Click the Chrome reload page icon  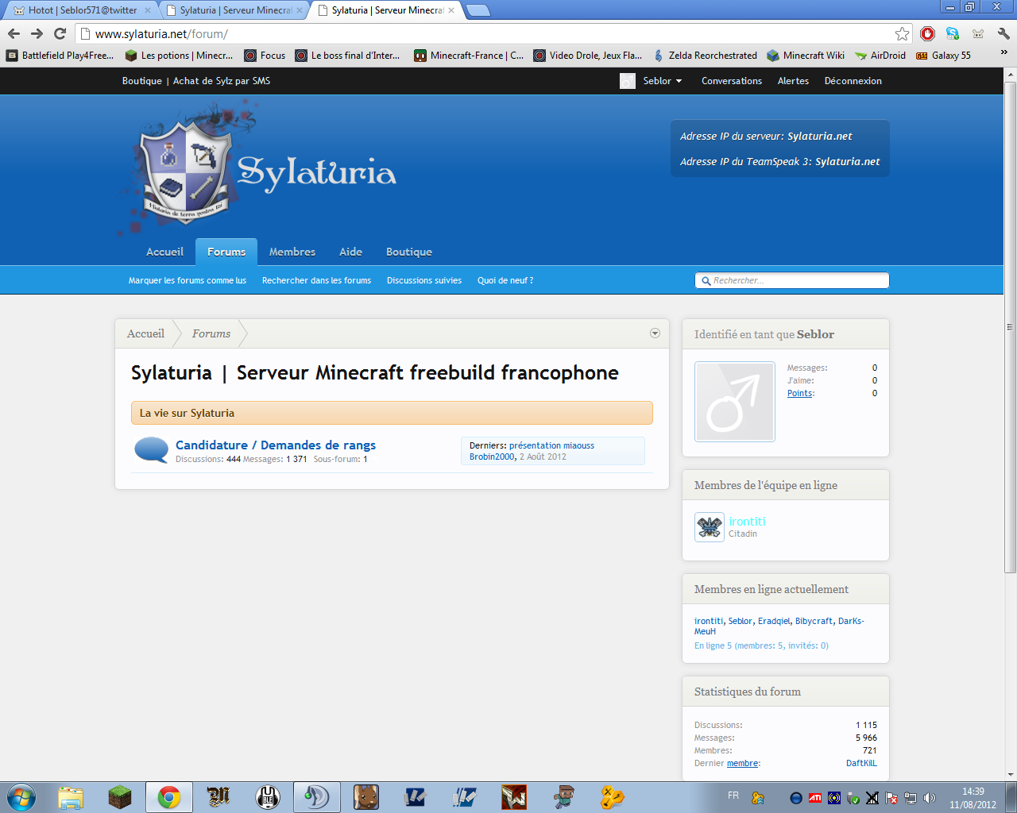pos(60,33)
